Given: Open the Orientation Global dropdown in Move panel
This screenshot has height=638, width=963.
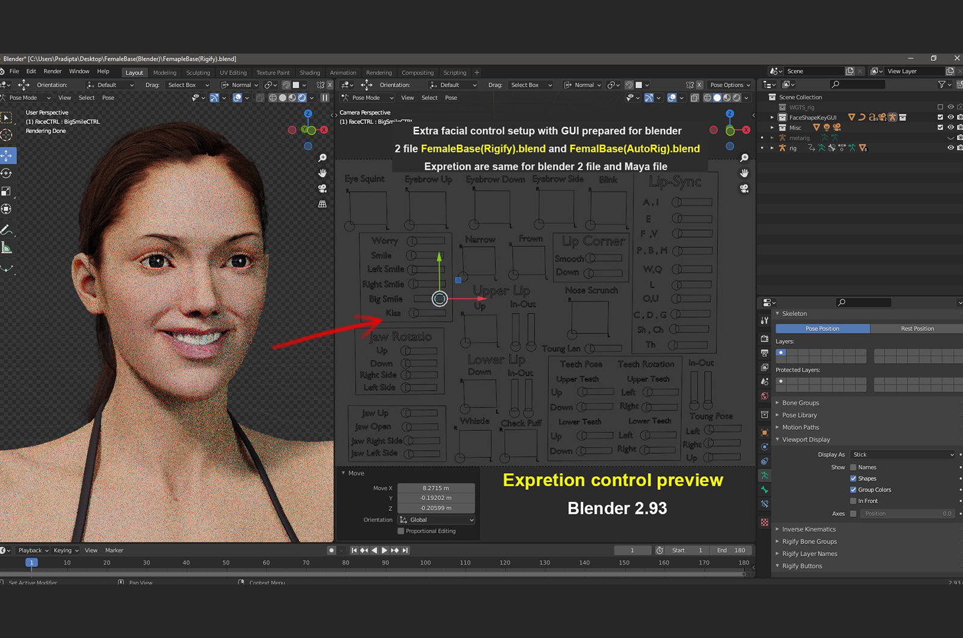Looking at the screenshot, I should [x=436, y=520].
